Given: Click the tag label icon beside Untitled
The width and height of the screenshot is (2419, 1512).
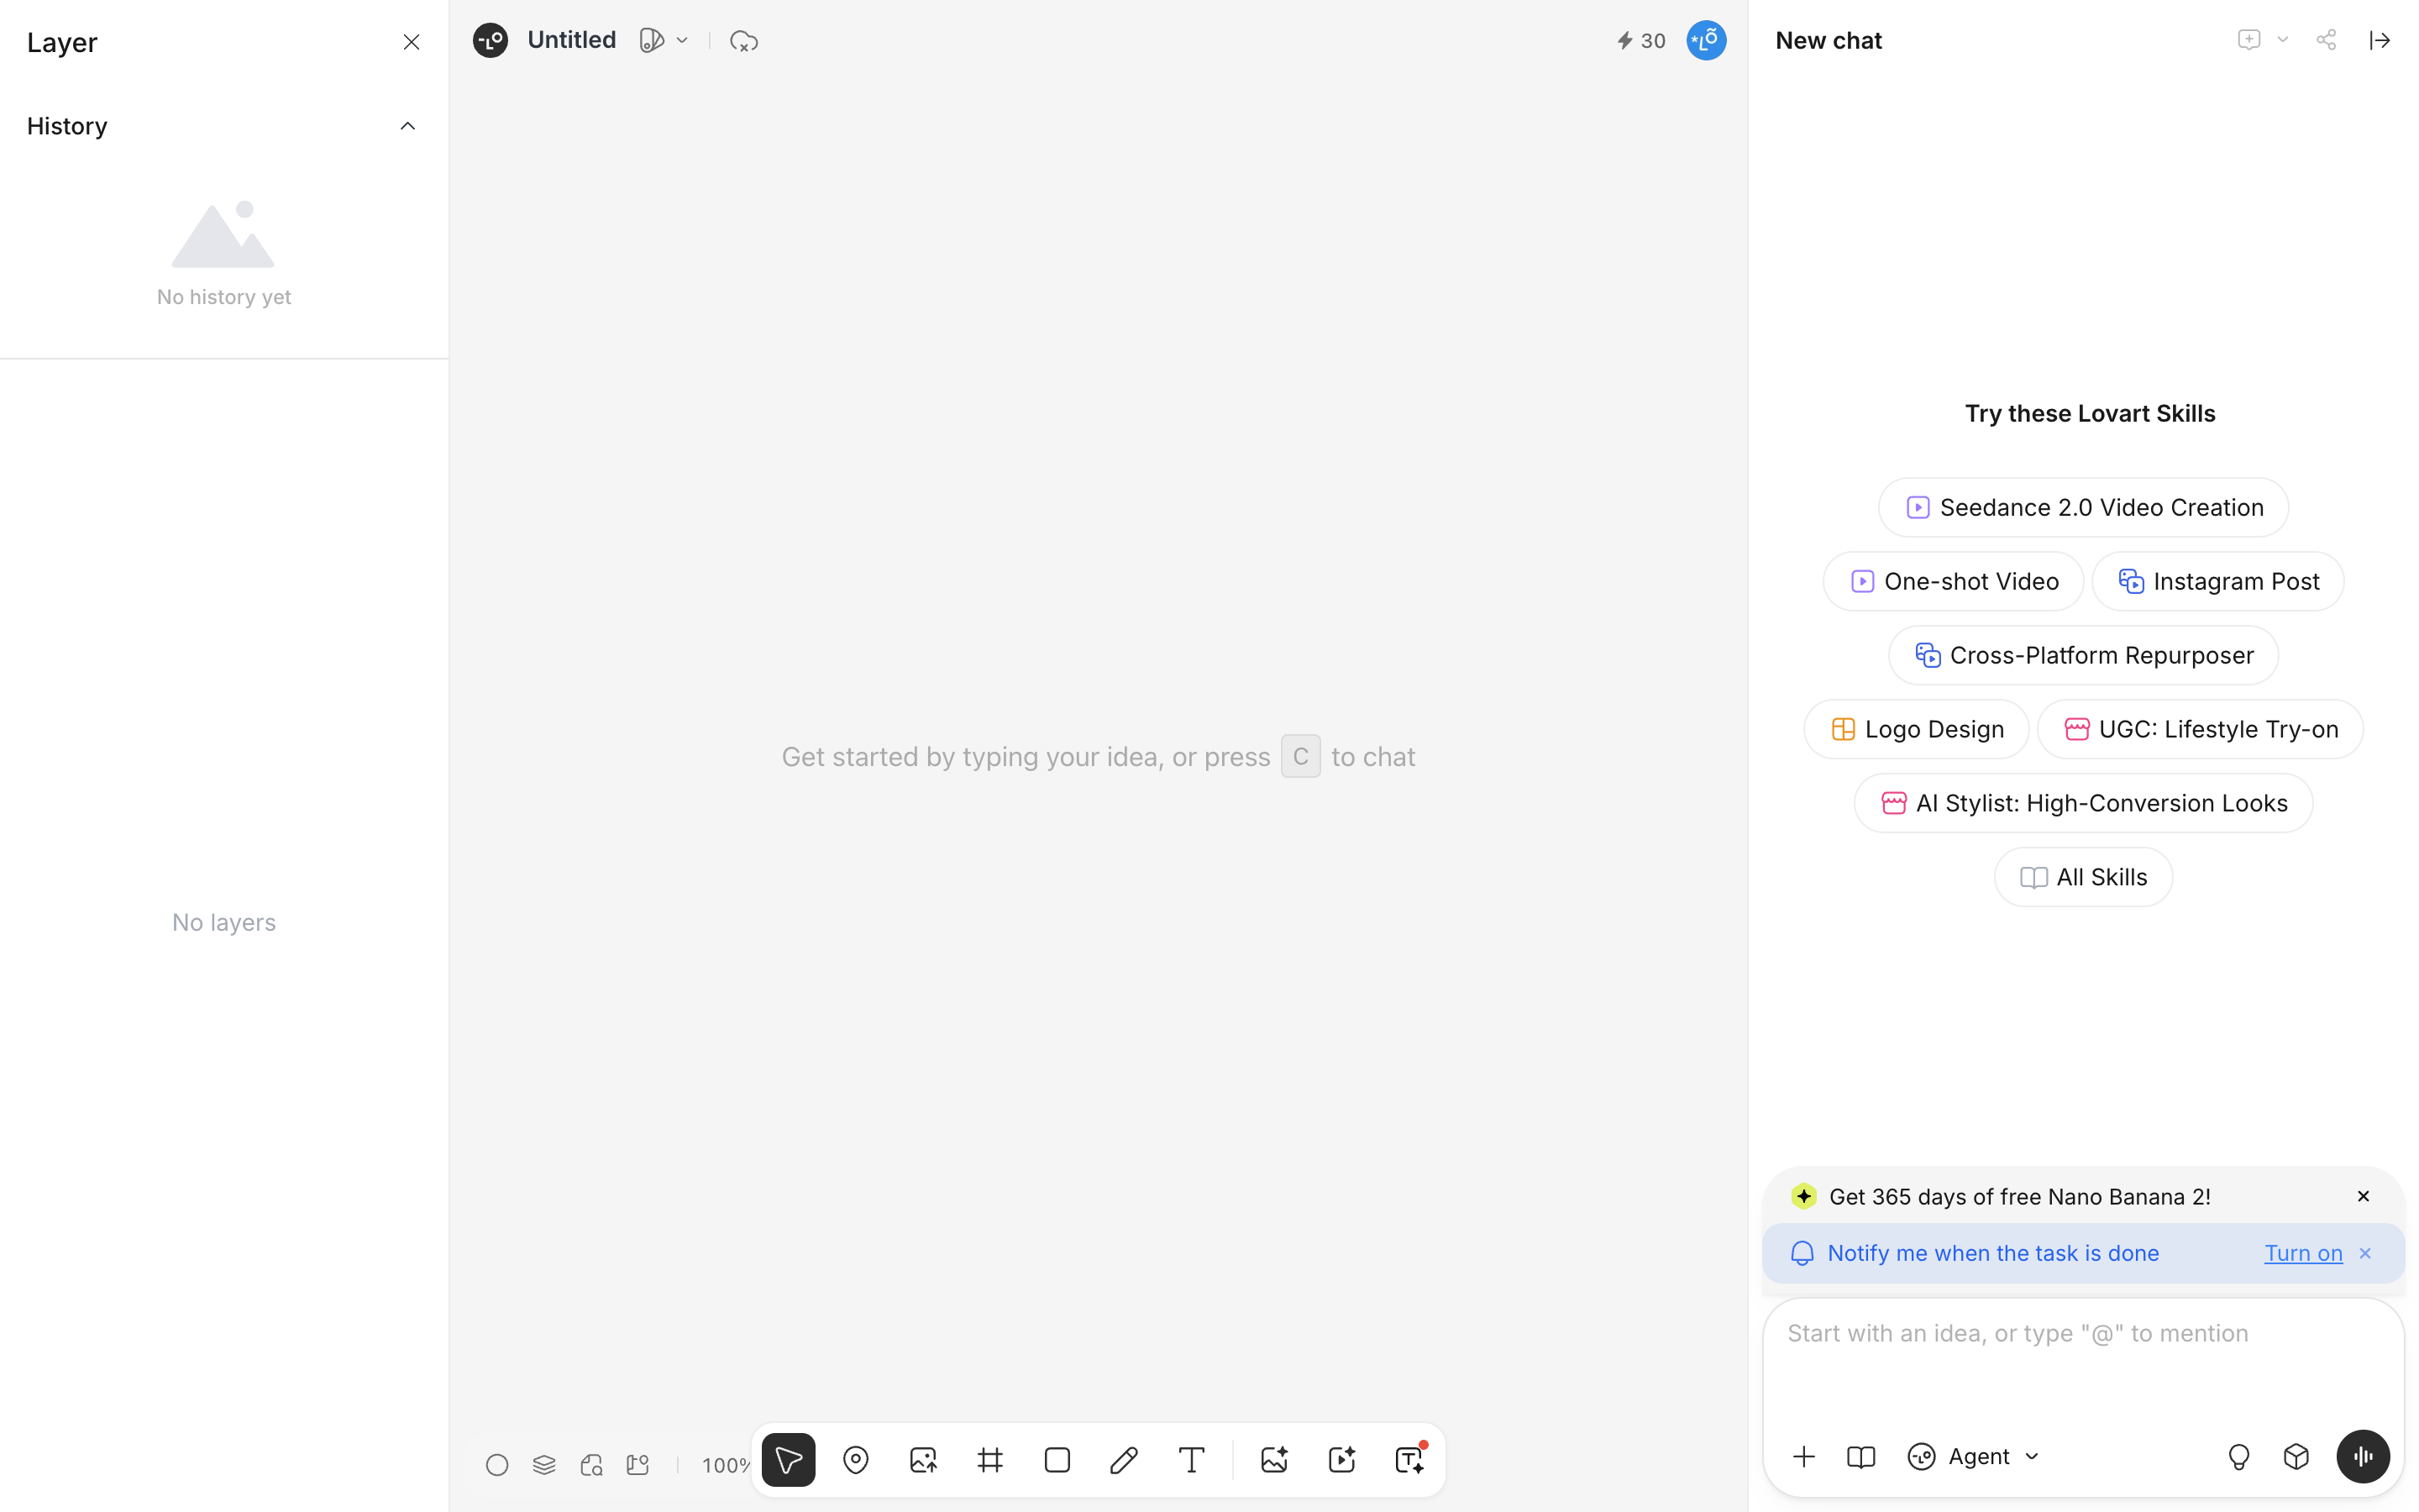Looking at the screenshot, I should [652, 40].
